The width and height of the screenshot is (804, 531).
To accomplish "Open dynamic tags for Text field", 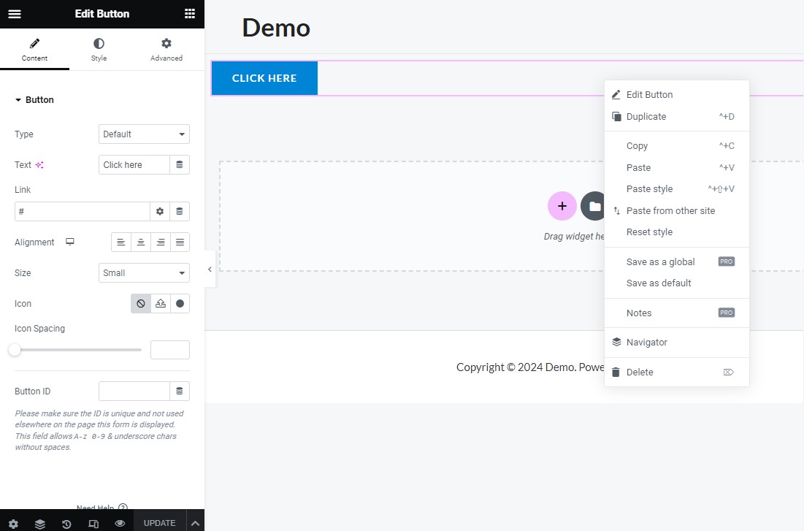I will coord(180,164).
